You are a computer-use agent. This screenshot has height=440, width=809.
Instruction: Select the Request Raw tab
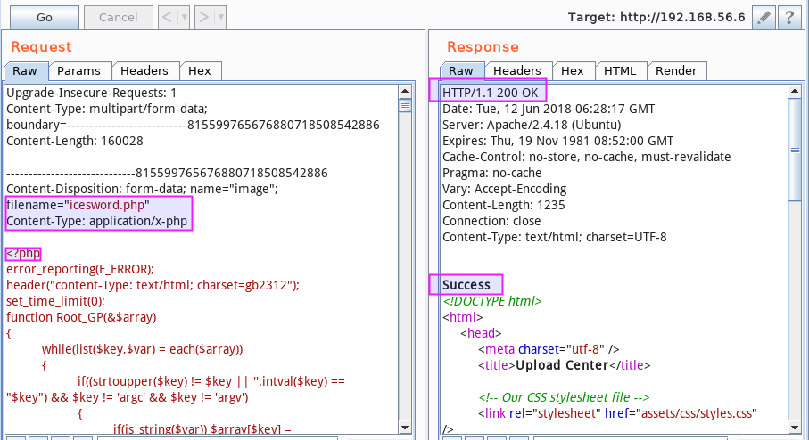[25, 71]
